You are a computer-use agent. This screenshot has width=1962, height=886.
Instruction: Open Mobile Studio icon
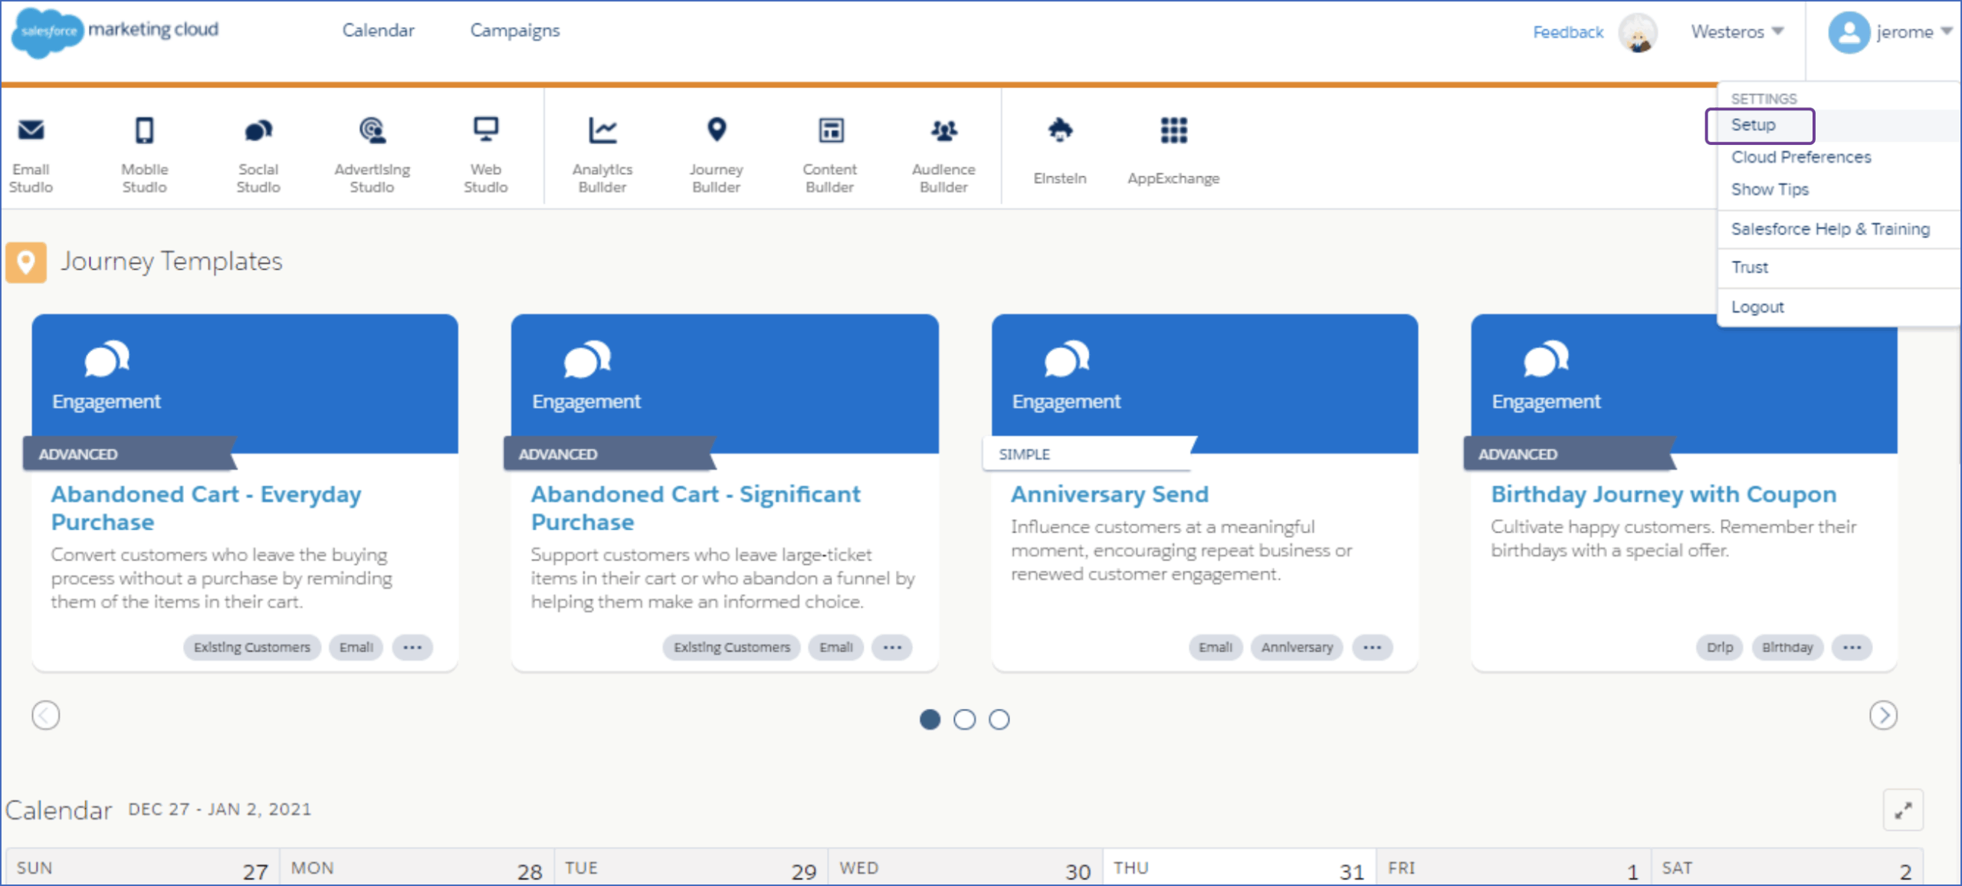pos(144,131)
